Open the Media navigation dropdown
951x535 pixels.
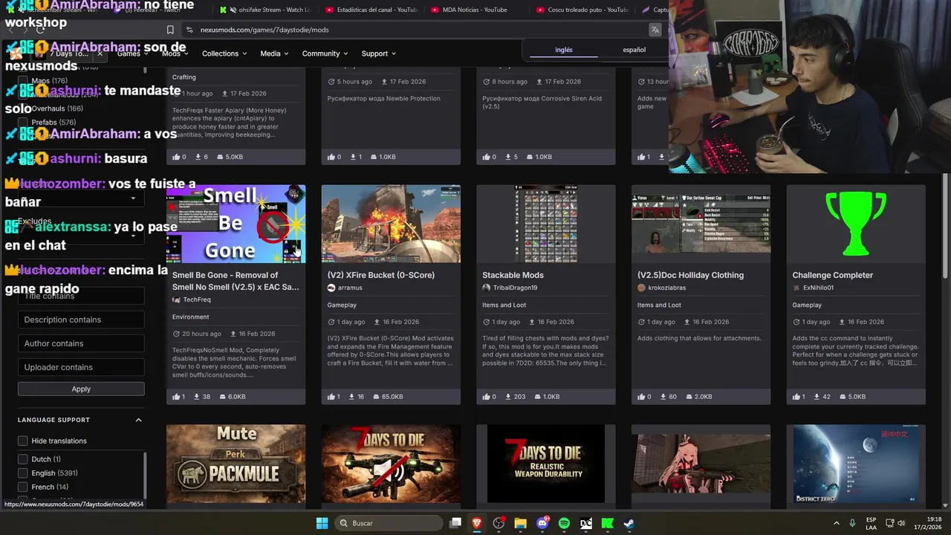click(274, 53)
